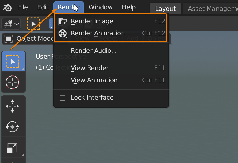Open the File menu
238x163 pixels.
tap(23, 7)
